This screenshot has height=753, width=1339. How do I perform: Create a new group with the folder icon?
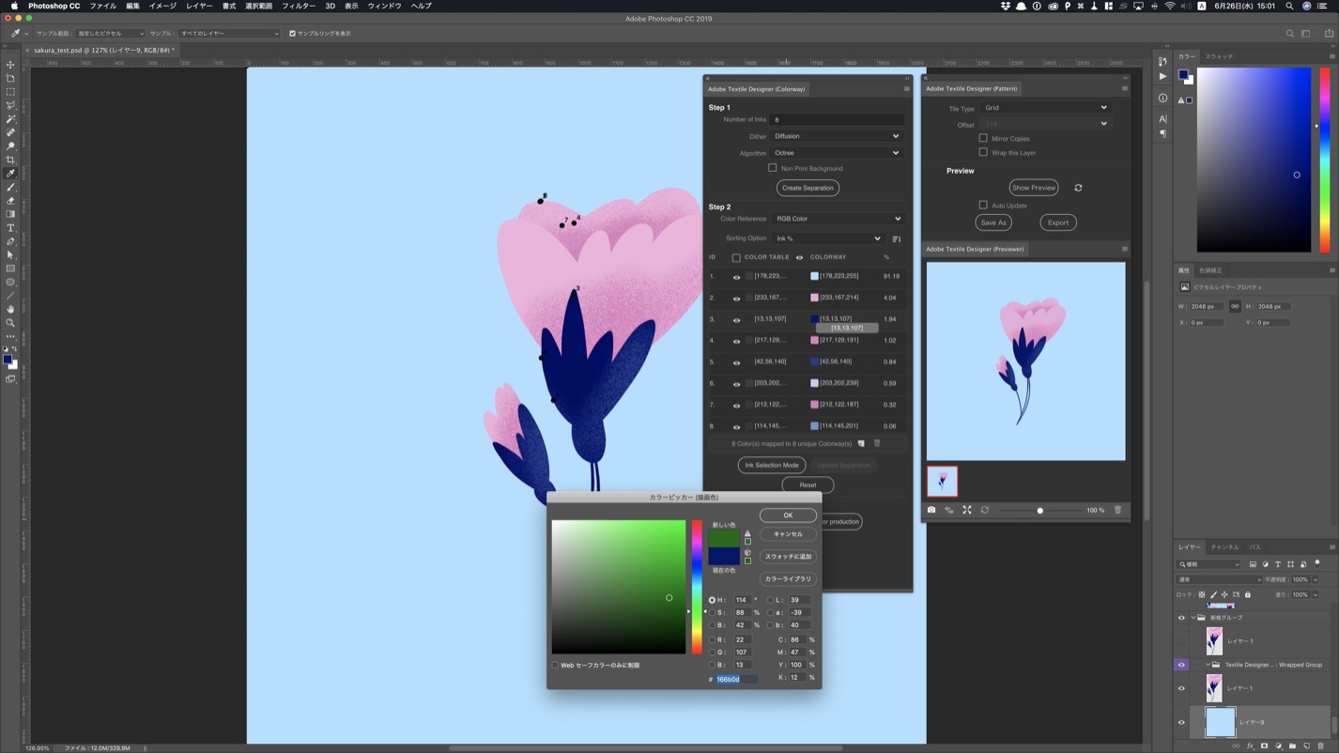[1292, 746]
